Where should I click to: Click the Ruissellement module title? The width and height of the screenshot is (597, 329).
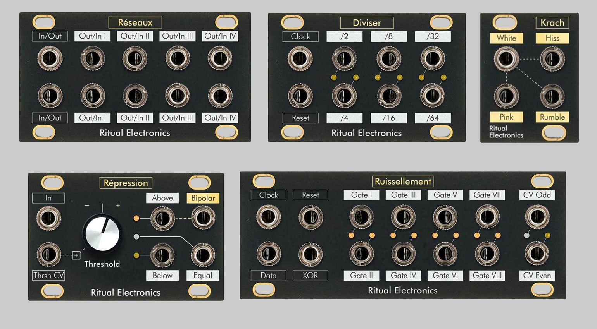click(403, 181)
